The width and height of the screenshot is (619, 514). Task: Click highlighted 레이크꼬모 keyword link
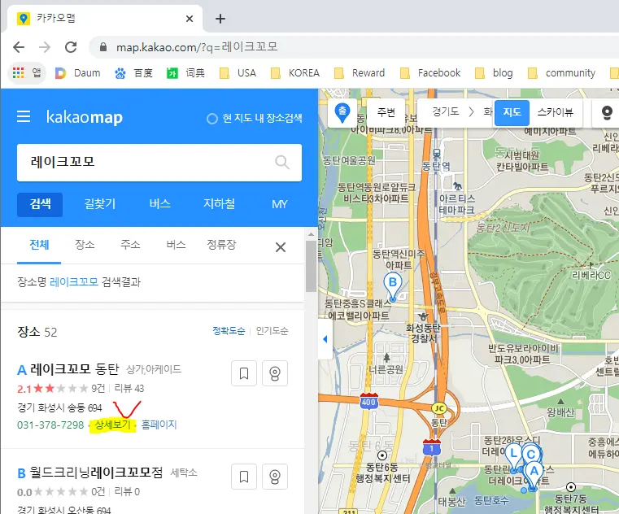click(74, 282)
